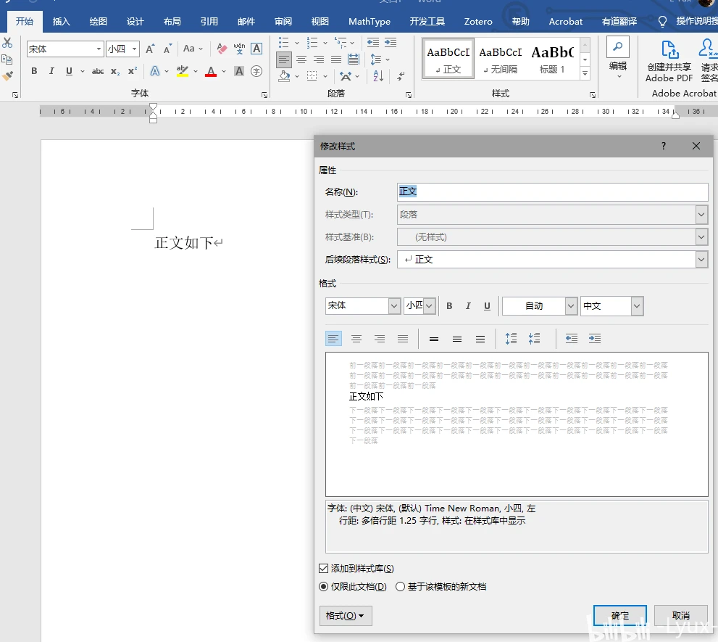Click the show paragraph marks icon

point(401,76)
